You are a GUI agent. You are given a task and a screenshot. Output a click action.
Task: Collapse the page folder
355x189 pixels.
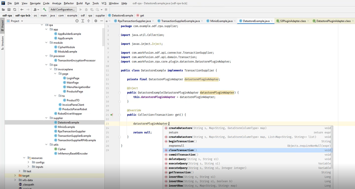(55, 74)
